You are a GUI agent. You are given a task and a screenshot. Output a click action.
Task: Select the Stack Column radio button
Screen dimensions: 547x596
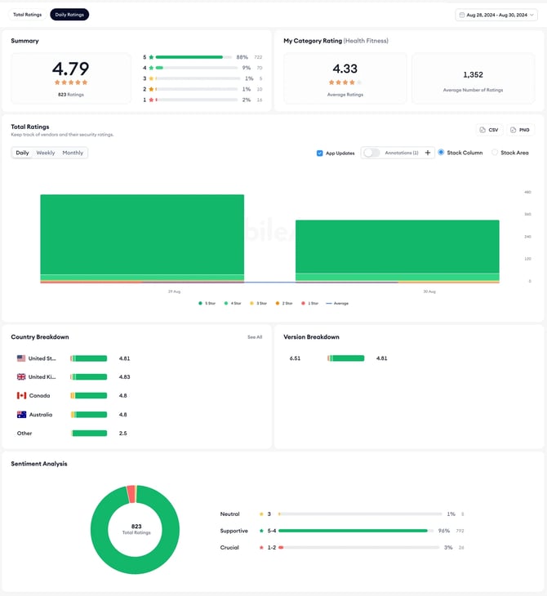point(441,152)
